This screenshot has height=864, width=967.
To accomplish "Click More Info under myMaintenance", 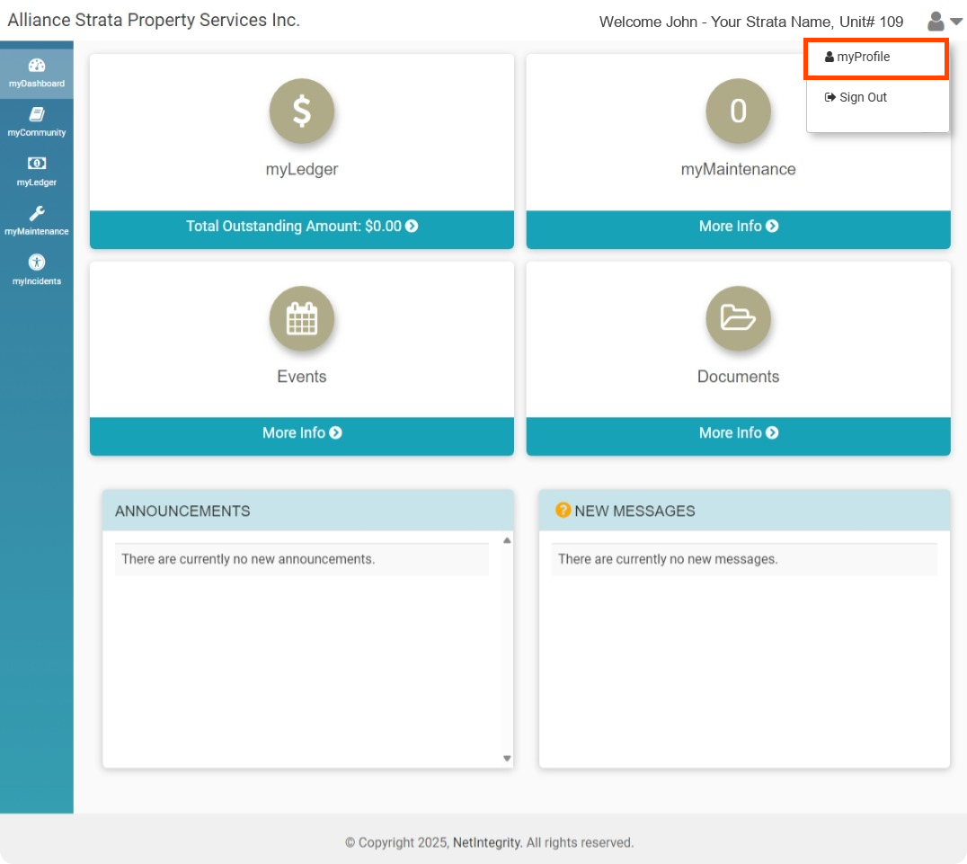I will (x=738, y=227).
